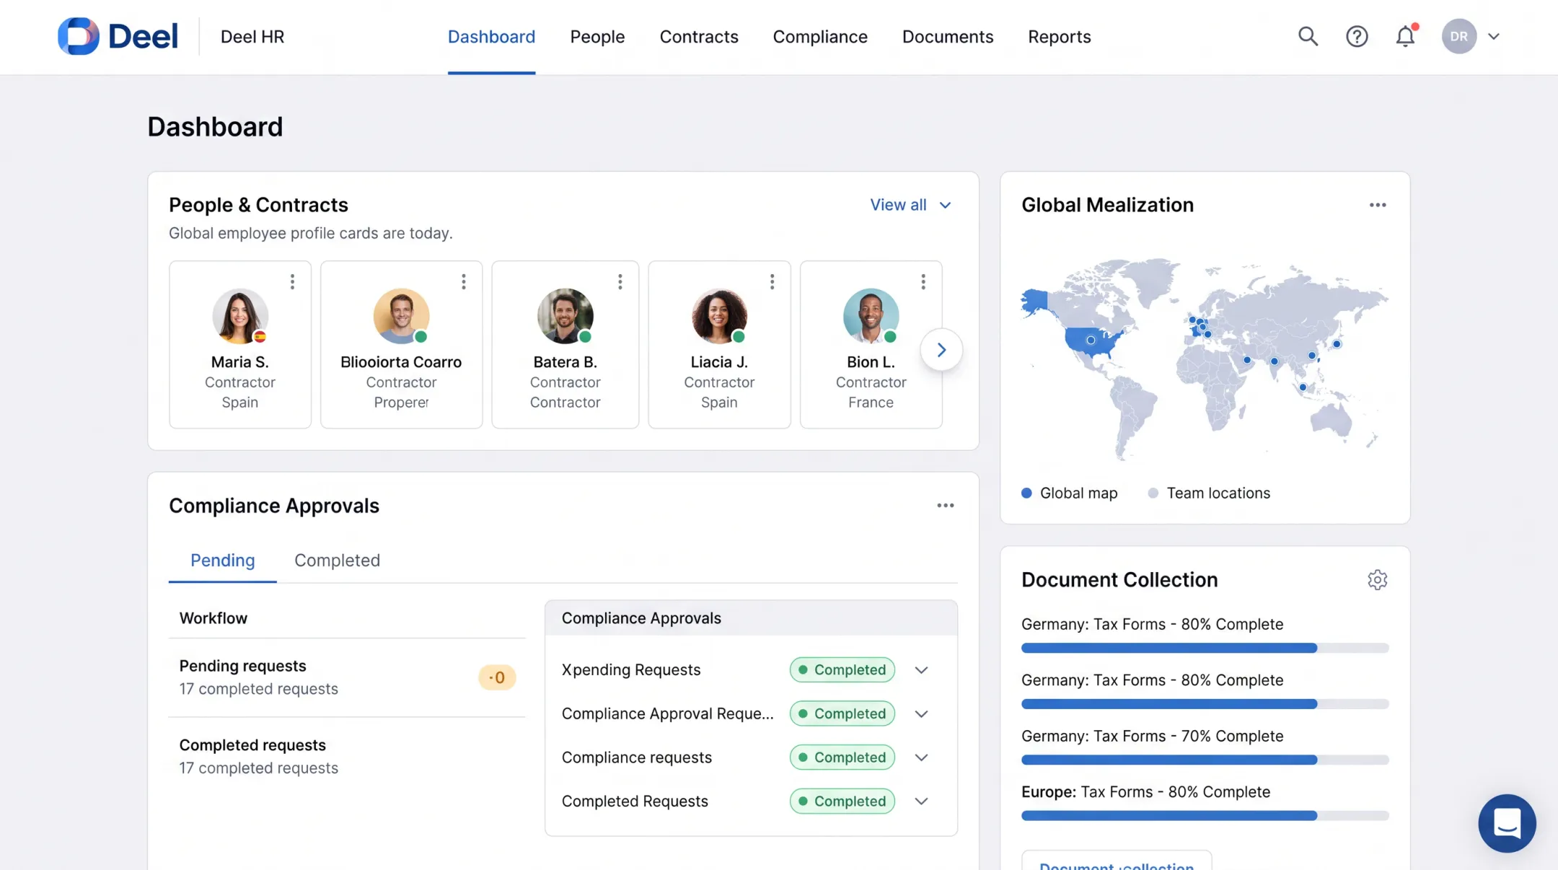Click the first Germany Tax Forms 80% progress bar
Screen dimensions: 1558x870
(1205, 648)
